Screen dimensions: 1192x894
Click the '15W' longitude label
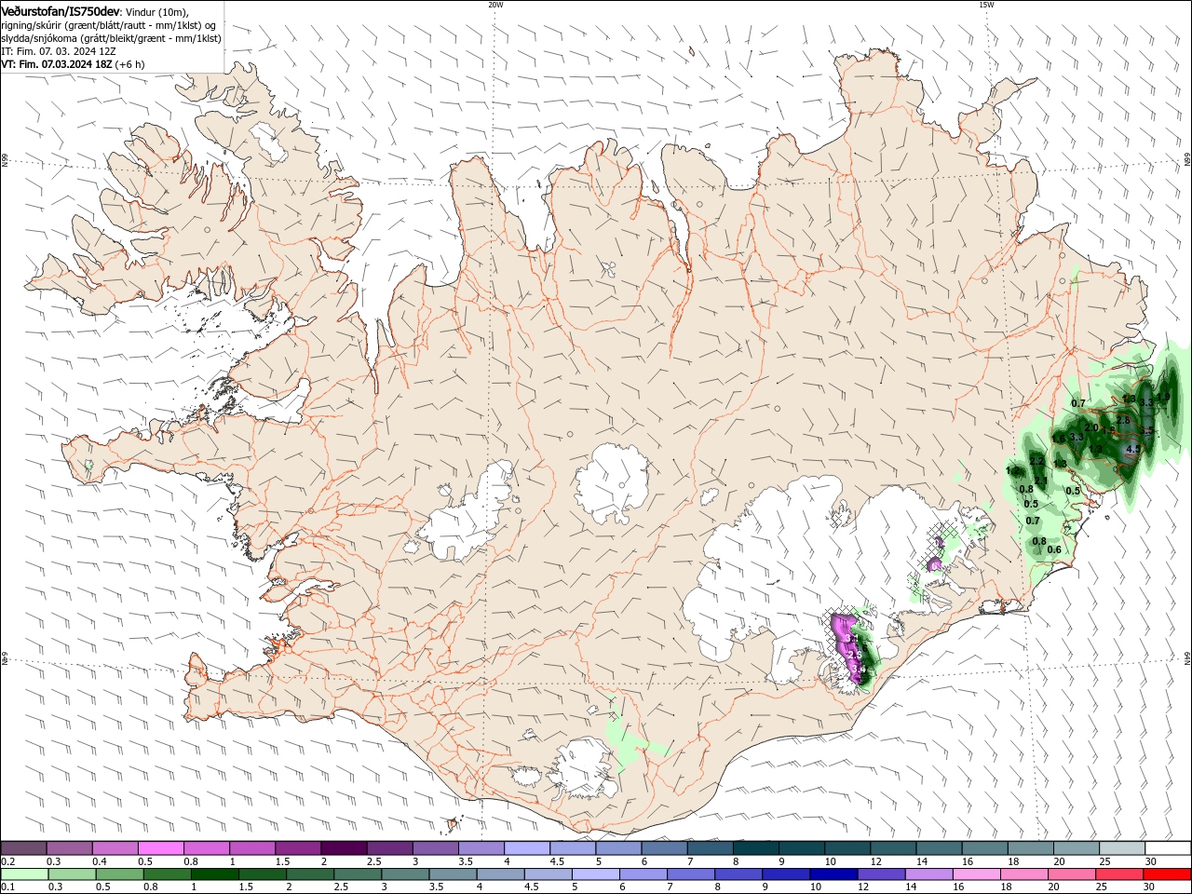986,4
